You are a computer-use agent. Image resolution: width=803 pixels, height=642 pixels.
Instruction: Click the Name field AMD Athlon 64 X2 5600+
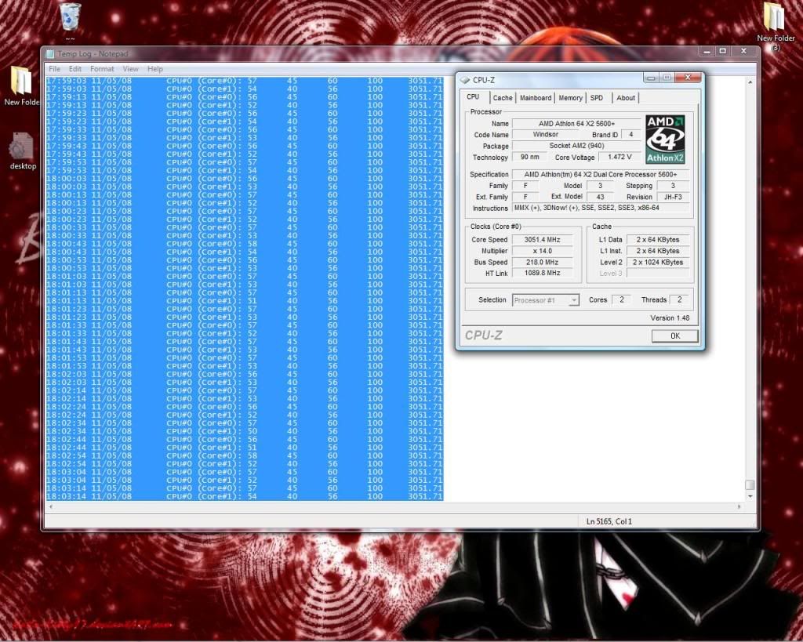576,123
